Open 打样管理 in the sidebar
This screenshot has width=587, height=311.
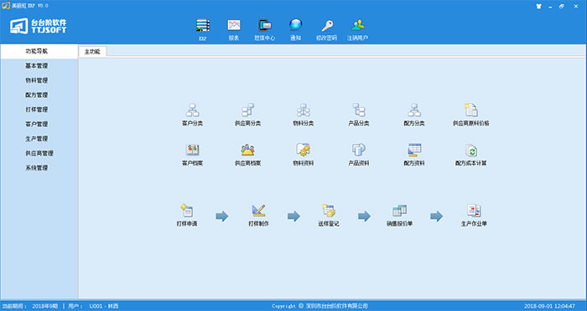[x=36, y=110]
